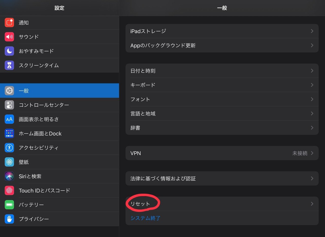Open 言語と地域 row chevron

coord(312,114)
